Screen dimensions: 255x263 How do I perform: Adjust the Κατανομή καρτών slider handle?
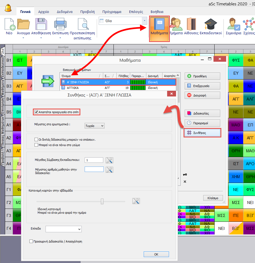pos(102,201)
